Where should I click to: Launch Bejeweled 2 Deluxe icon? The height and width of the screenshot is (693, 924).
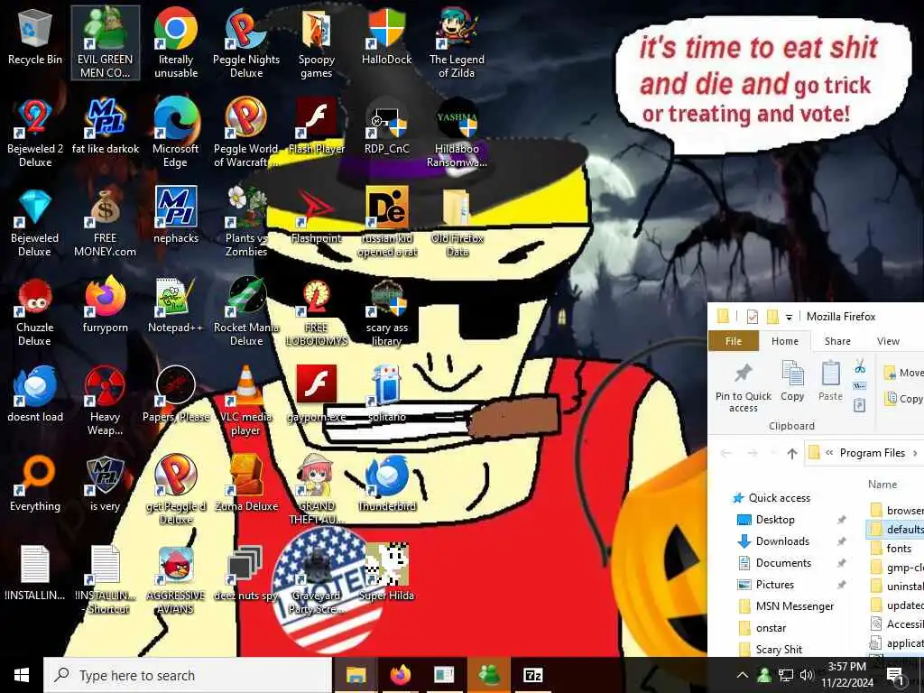click(x=35, y=133)
